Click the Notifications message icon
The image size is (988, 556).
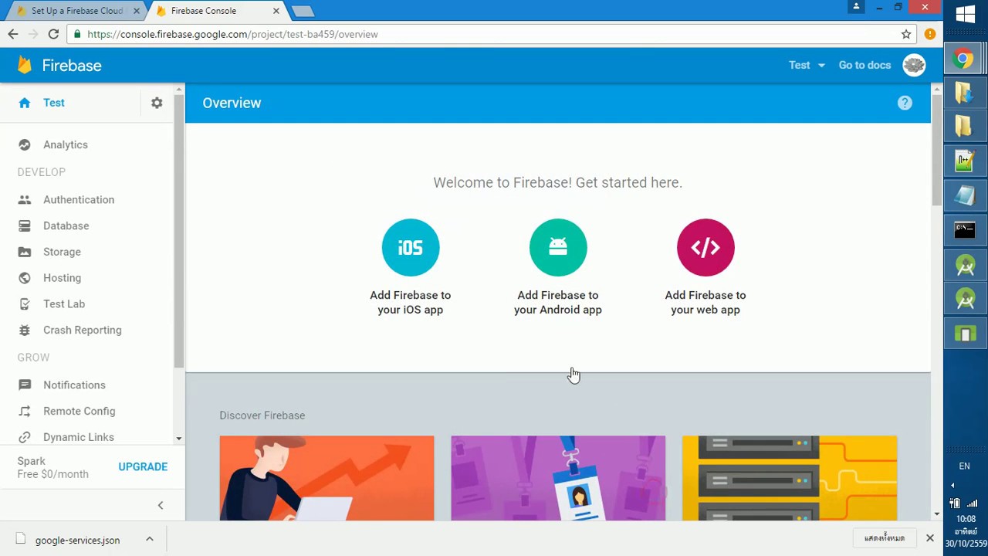click(x=25, y=385)
